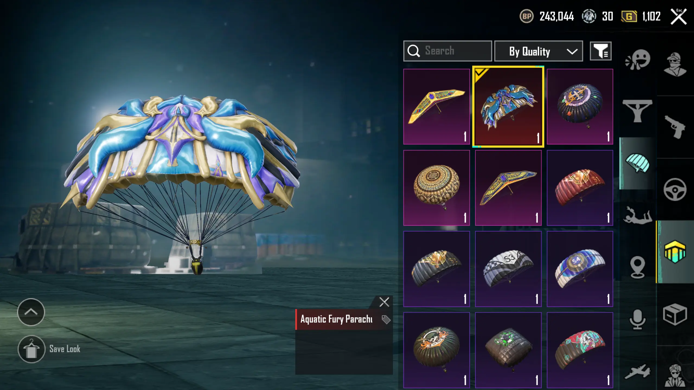Open the filter options button
Viewport: 694px width, 390px height.
coord(600,51)
